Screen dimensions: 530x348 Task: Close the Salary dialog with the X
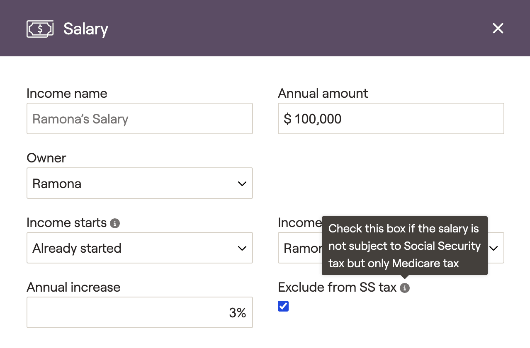pyautogui.click(x=498, y=28)
